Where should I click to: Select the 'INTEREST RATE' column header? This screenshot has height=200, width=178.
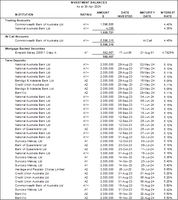[168, 14]
